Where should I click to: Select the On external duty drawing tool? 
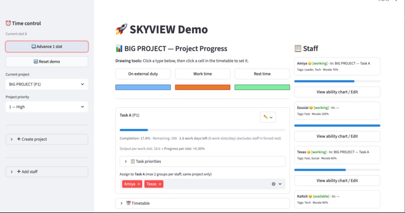143,74
